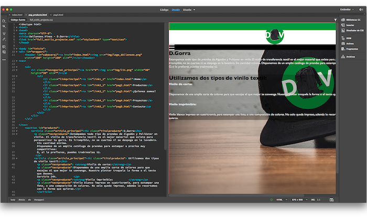This screenshot has width=367, height=218.
Task: Click the apply comment speech-bubble icon
Action: [x=4, y=47]
